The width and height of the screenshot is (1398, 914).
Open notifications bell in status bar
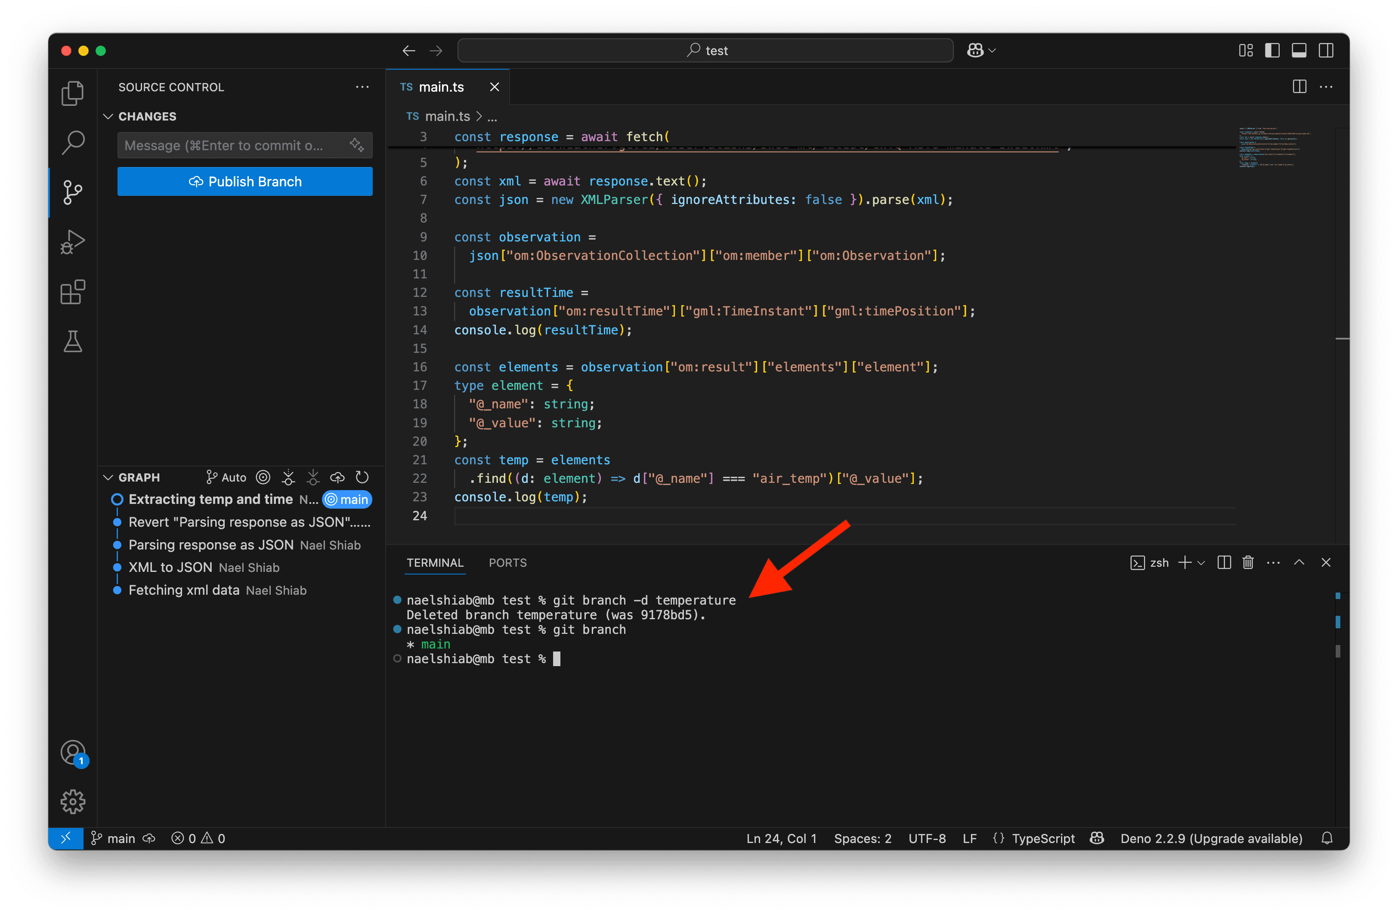click(x=1327, y=838)
